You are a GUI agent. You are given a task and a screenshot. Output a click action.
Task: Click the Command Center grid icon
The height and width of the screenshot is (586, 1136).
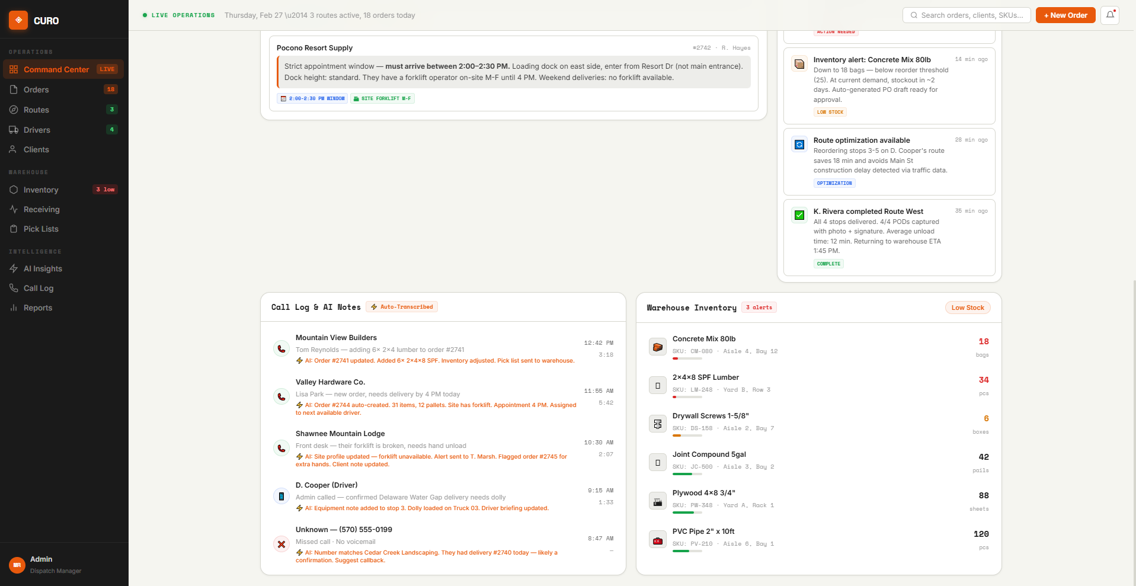(14, 69)
